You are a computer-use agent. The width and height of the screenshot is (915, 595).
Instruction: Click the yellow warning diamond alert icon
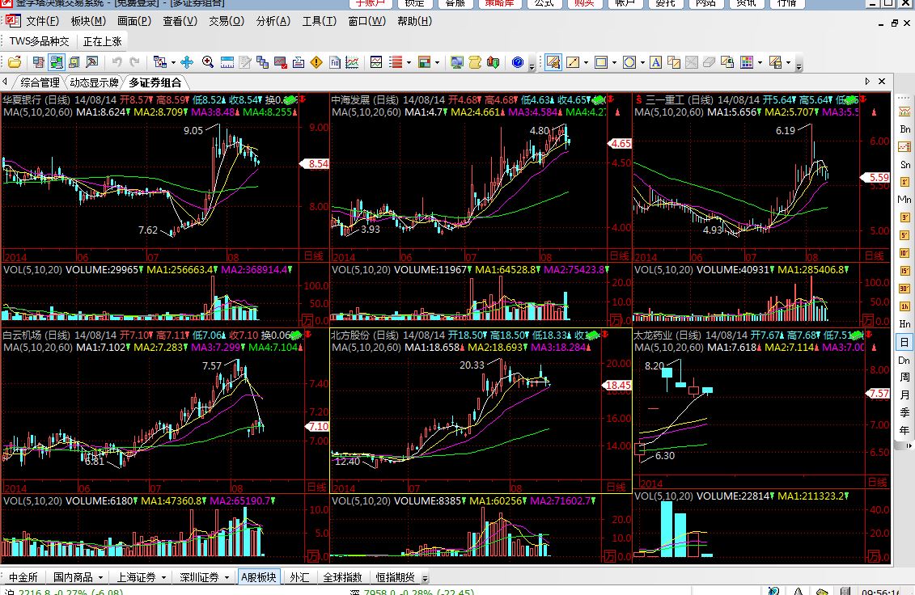[316, 61]
